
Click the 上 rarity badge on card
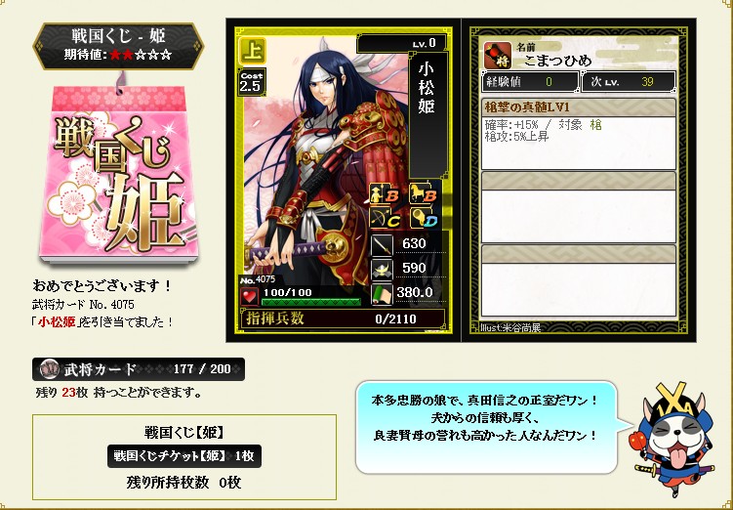tap(253, 51)
